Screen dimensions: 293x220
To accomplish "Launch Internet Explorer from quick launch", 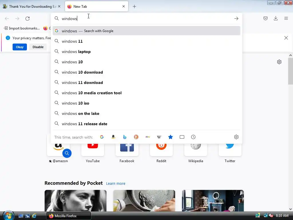I will click(34, 216).
